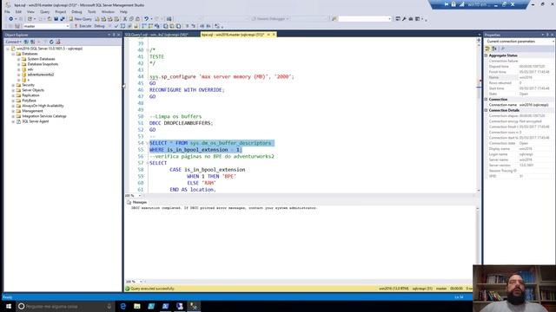Collapse the Aggregate Status section

(x=486, y=55)
